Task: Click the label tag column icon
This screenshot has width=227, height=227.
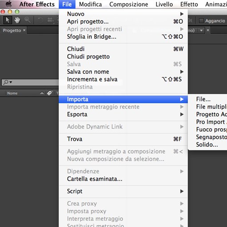Action: tap(50, 93)
